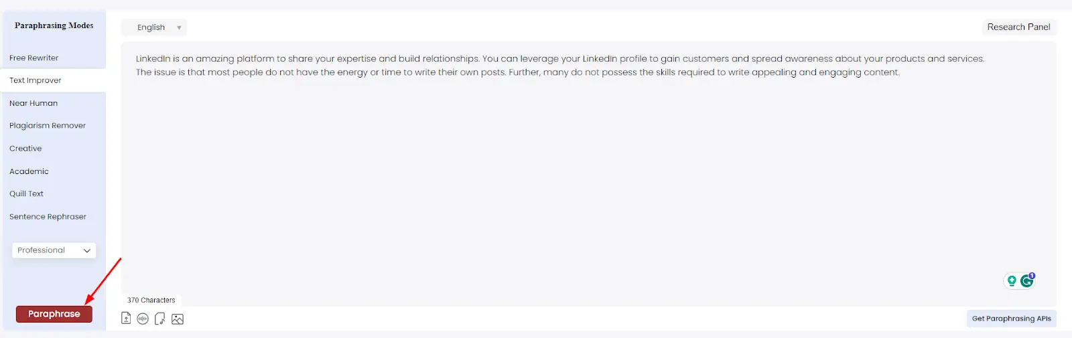Open the Research Panel
Screen dimensions: 1072x338
1018,27
